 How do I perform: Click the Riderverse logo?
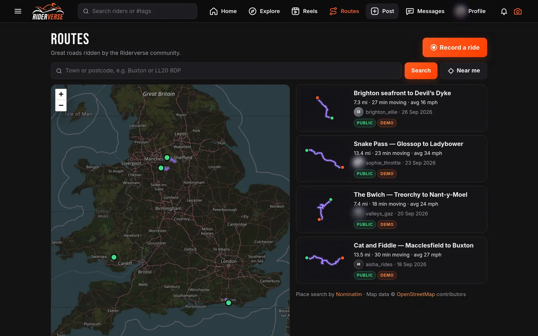[48, 11]
